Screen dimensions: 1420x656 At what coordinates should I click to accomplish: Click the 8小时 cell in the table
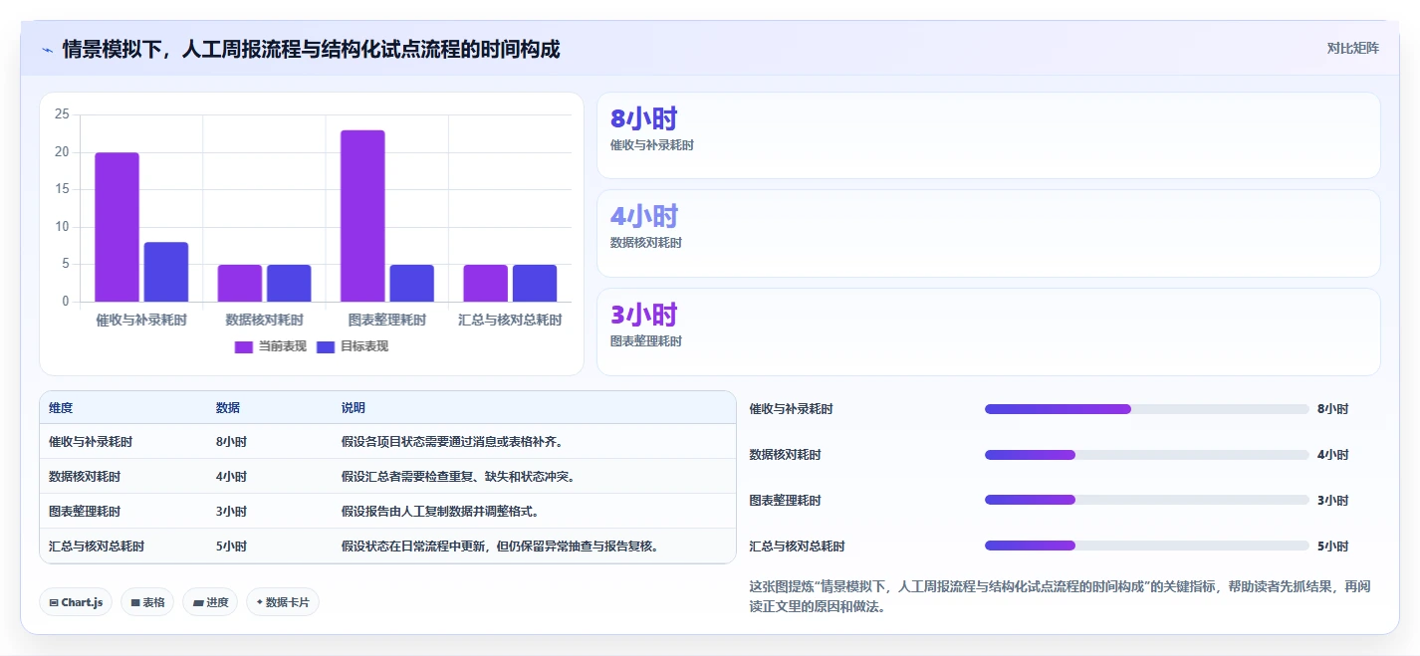click(231, 442)
